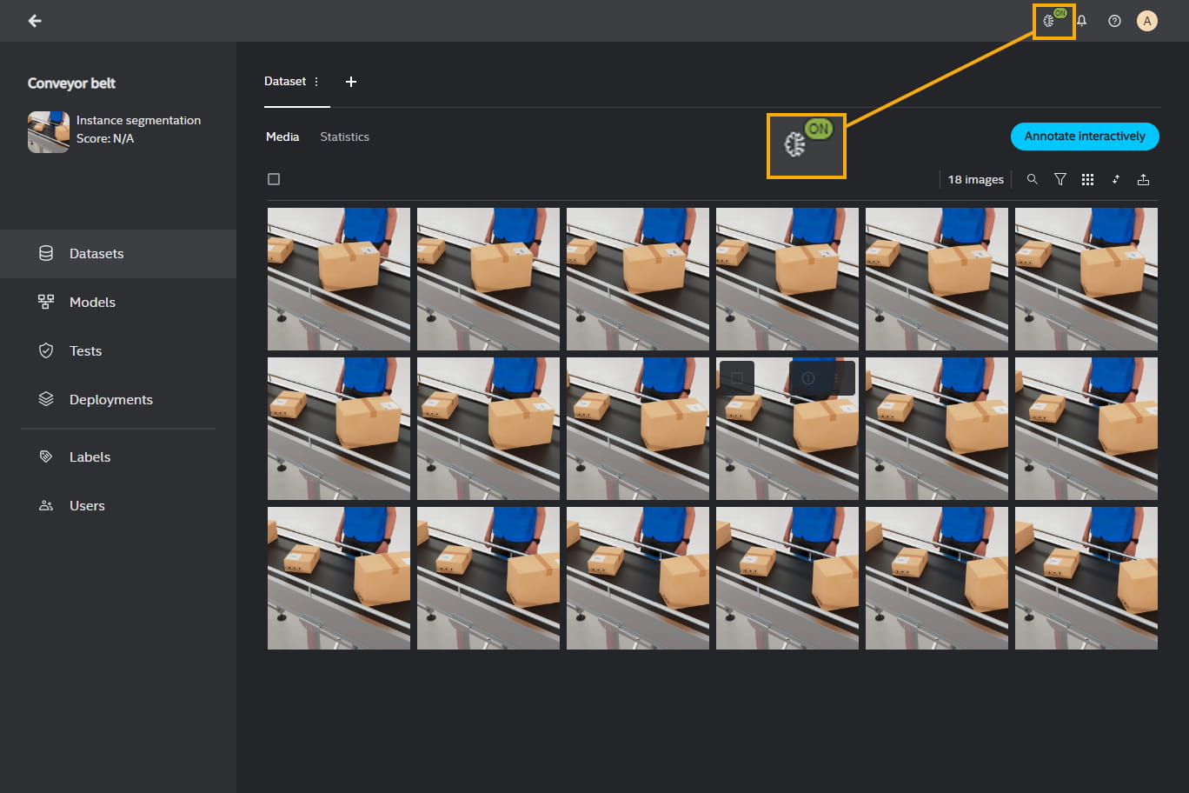This screenshot has width=1189, height=793.
Task: Open Models in the sidebar
Action: click(92, 303)
